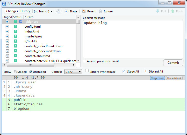Click the Stage checkmark icon in the toolbar
Screen dimensions: 187x135
tap(66, 11)
